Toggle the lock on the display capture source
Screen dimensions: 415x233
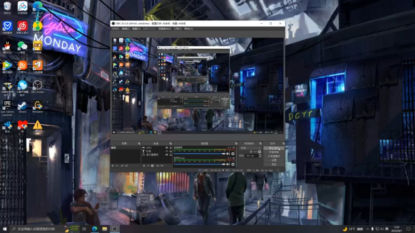click(x=171, y=154)
